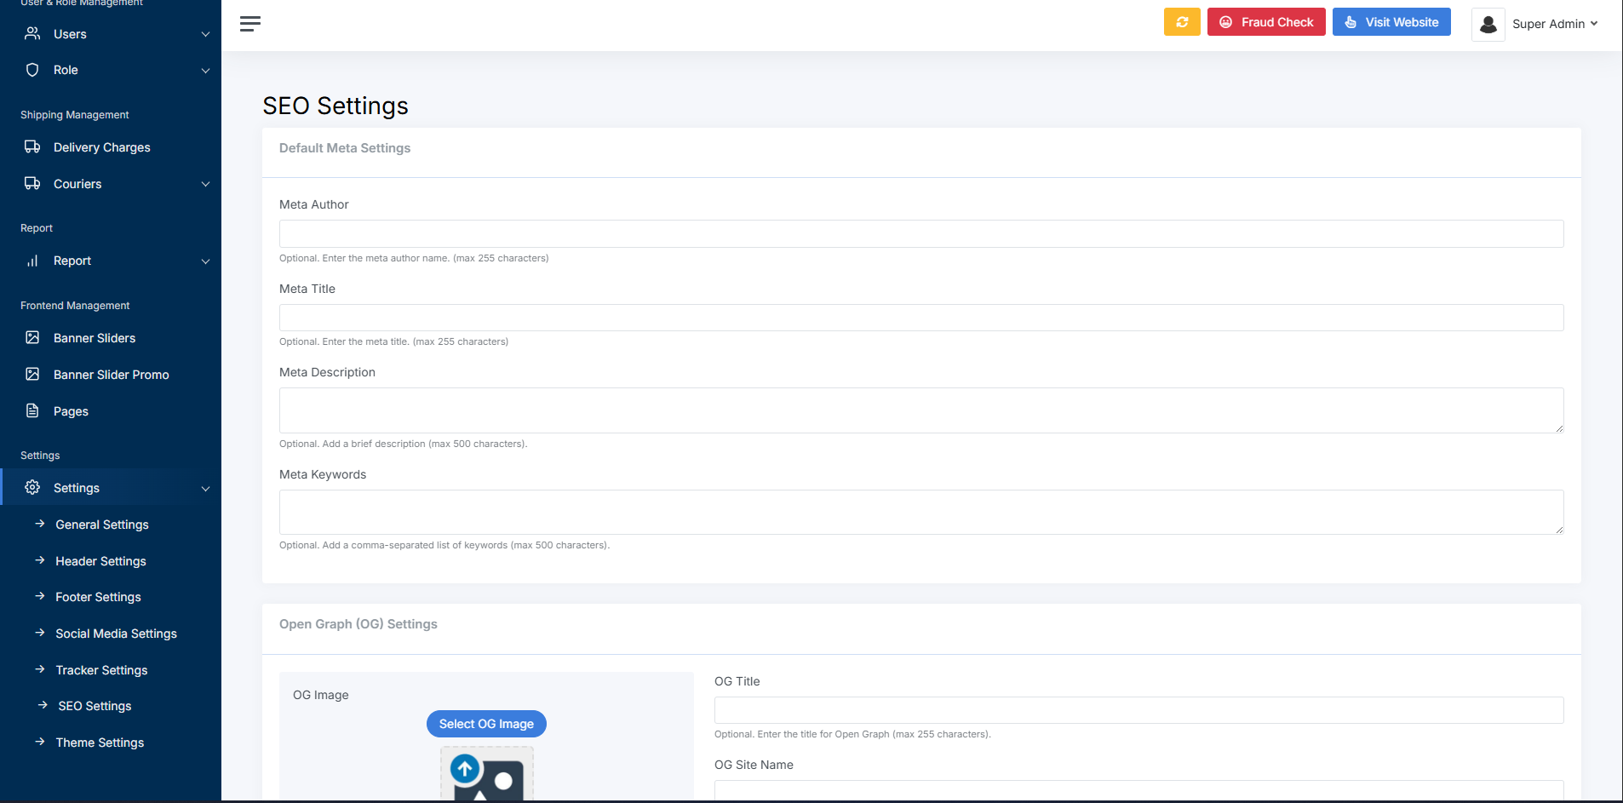Click the OG image upload placeholder thumbnail
This screenshot has height=803, width=1623.
pos(486,774)
